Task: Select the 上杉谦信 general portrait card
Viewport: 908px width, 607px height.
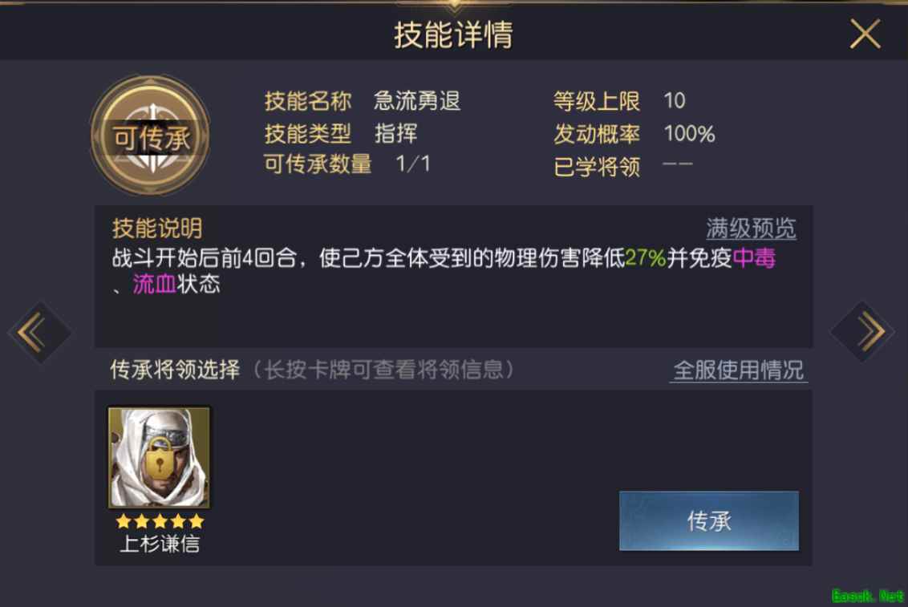Action: (160, 458)
